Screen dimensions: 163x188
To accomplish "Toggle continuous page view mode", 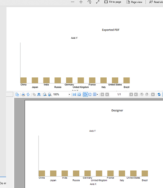I will point(90,94).
